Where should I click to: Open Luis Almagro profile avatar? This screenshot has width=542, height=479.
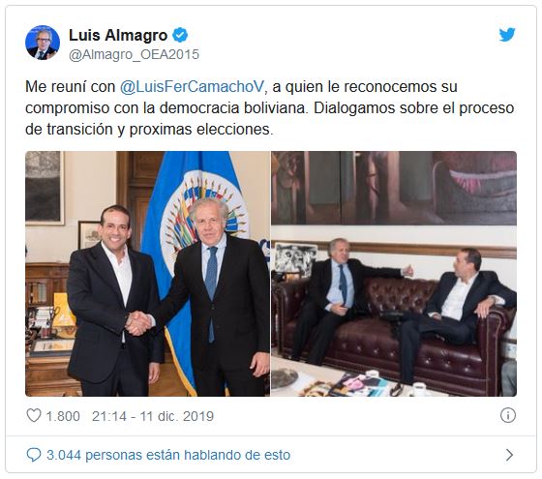pos(43,43)
